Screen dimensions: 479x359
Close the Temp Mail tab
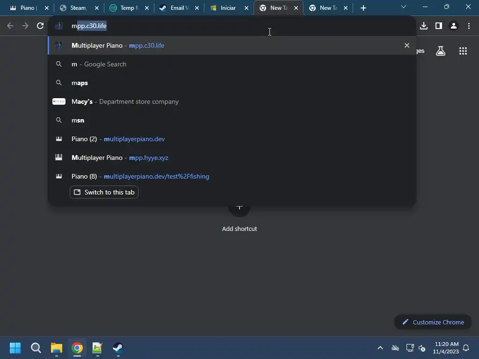pos(146,8)
